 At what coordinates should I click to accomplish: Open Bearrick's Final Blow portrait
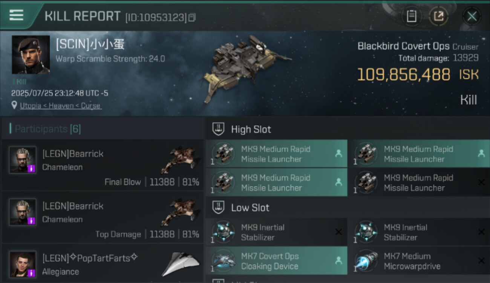pyautogui.click(x=23, y=160)
